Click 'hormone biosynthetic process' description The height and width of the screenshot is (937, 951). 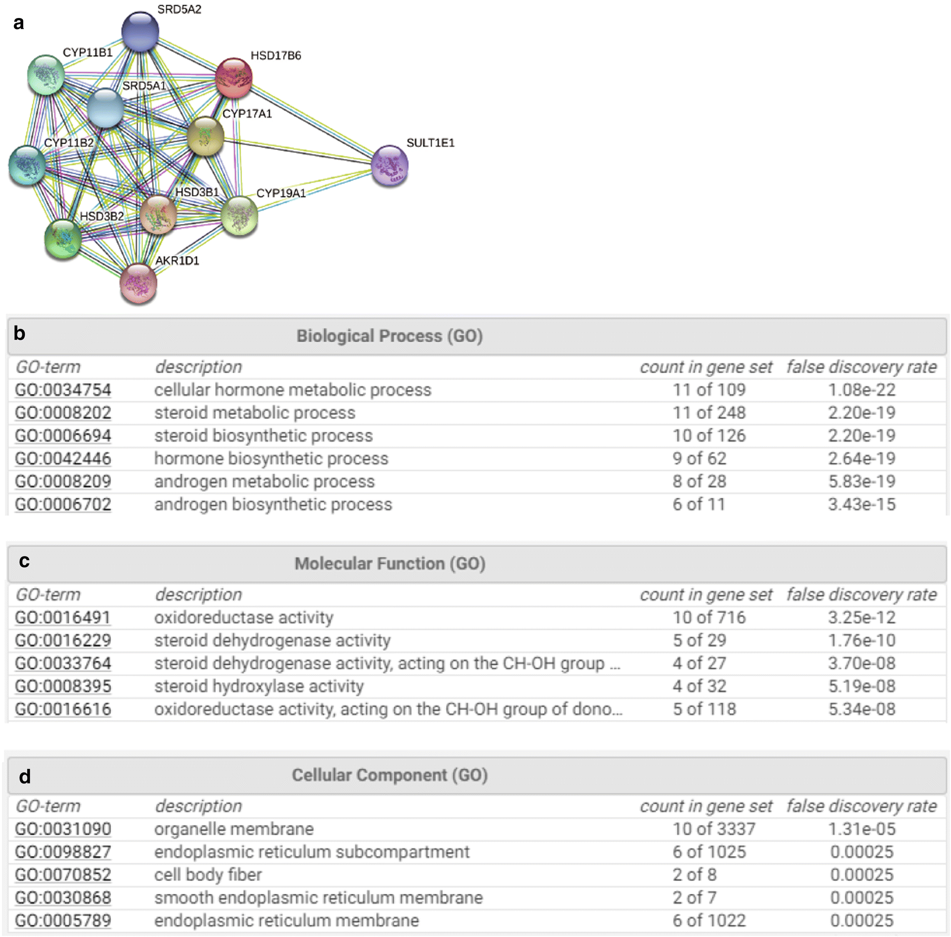(272, 459)
